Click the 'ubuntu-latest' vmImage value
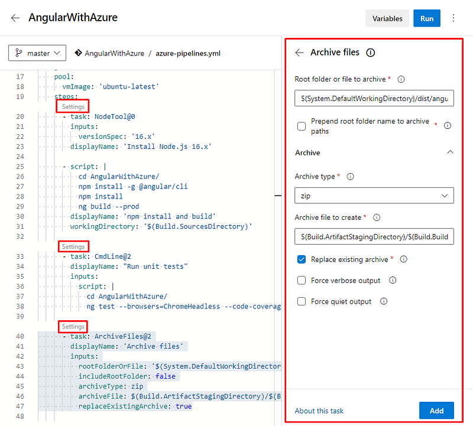The image size is (473, 426). (x=129, y=87)
